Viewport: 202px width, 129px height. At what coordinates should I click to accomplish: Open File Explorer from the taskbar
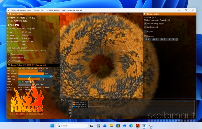112,126
